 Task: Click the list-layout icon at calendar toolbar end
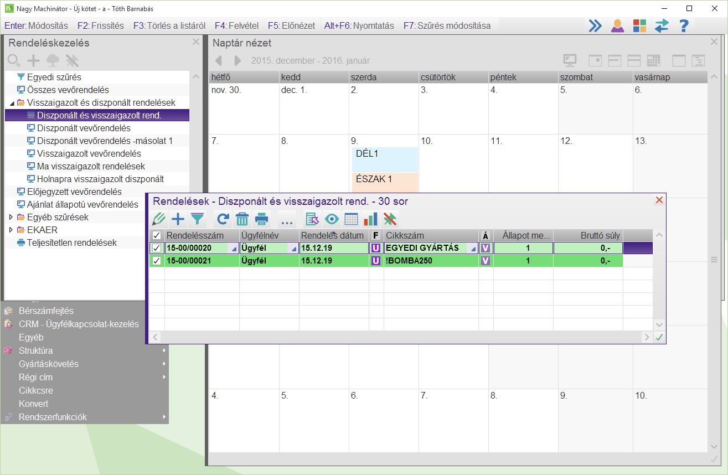699,61
